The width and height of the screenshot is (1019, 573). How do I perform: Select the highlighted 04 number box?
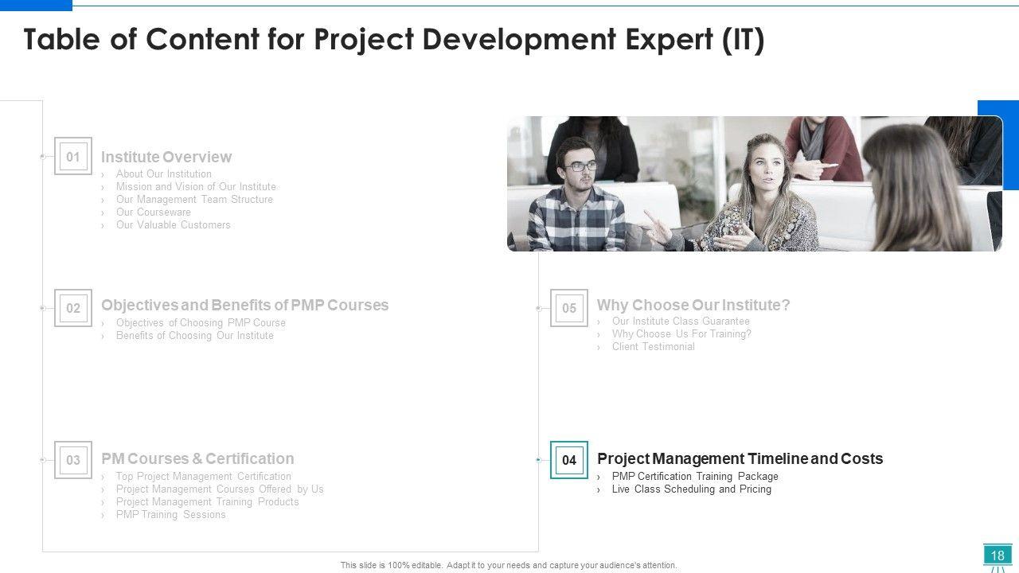pyautogui.click(x=569, y=460)
